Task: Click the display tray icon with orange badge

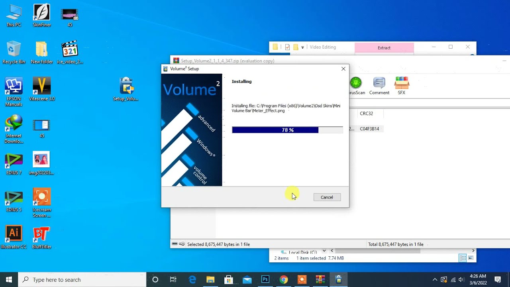Action: [444, 279]
